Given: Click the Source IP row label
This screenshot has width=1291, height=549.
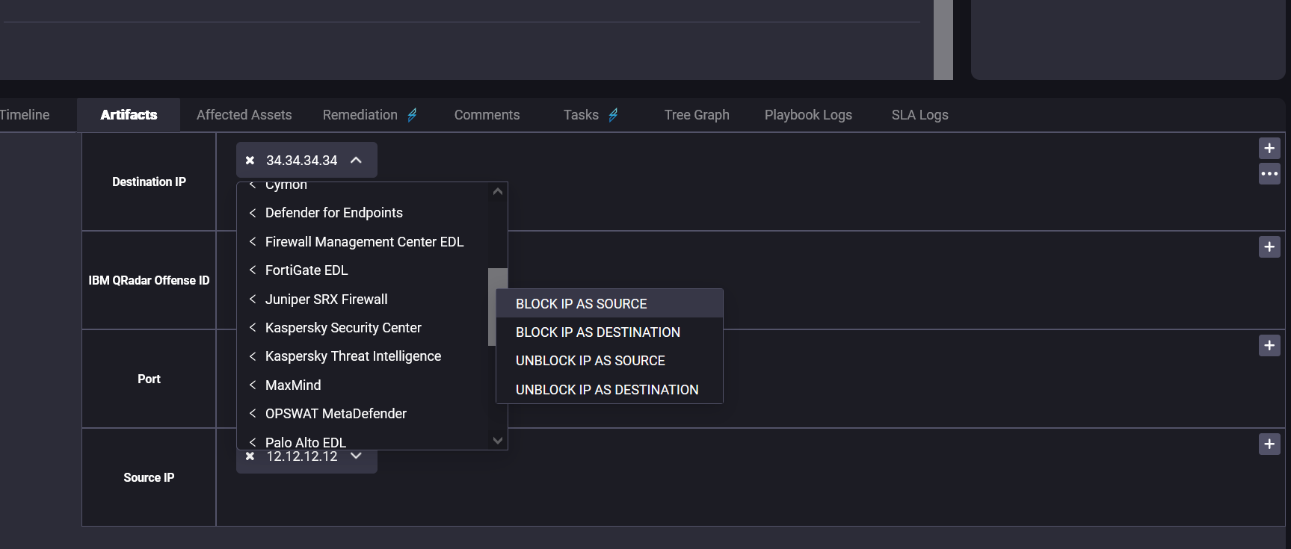Looking at the screenshot, I should (149, 477).
